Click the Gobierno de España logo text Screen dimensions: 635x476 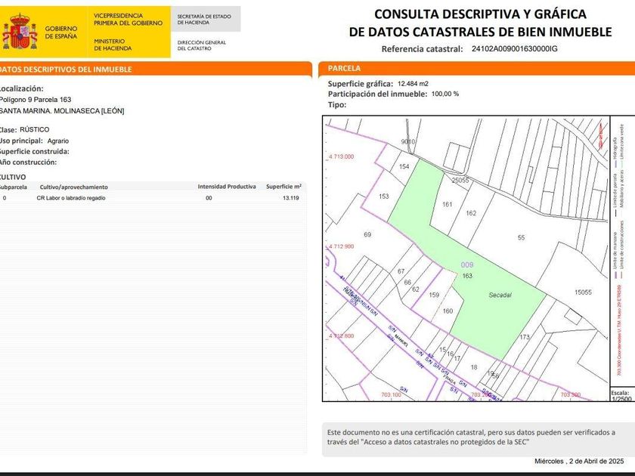pyautogui.click(x=61, y=32)
